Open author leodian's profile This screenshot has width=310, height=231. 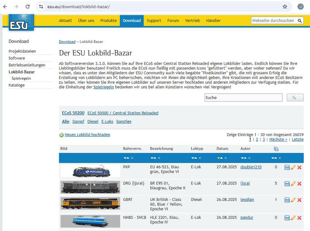[x=247, y=200]
